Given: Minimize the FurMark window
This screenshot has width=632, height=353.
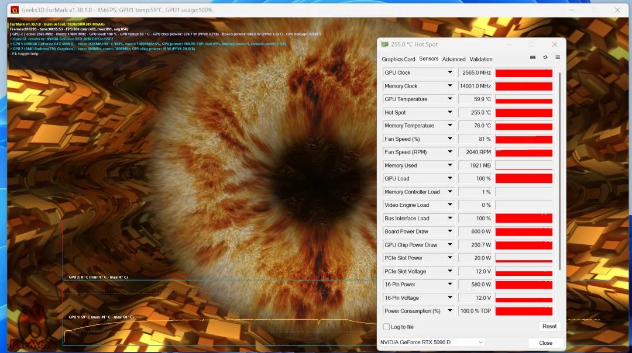Looking at the screenshot, I should tap(571, 10).
